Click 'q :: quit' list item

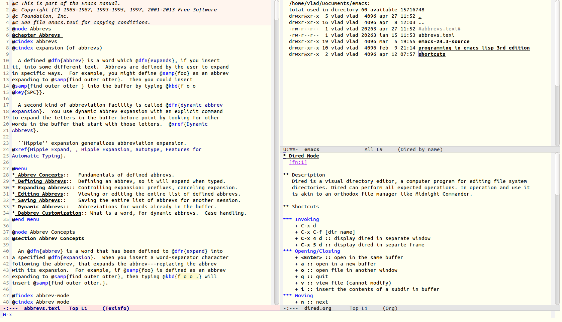pos(311,277)
